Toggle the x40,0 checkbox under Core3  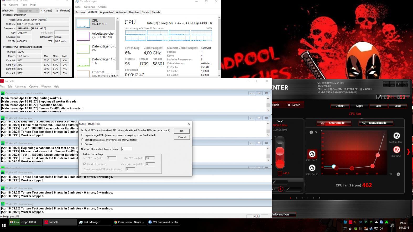[280, 173]
